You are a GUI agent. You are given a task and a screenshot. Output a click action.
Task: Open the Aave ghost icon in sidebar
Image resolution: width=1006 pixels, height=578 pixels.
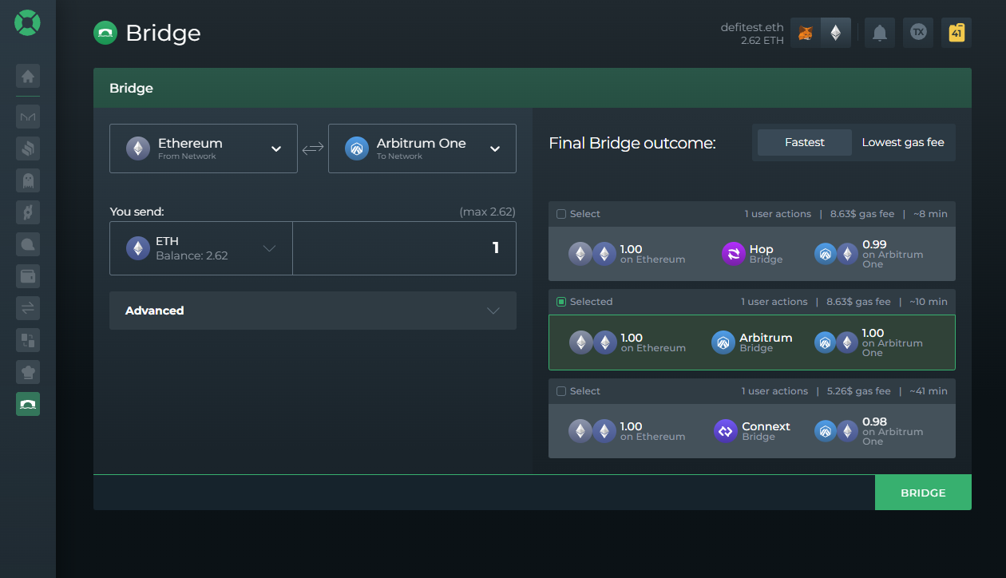click(x=28, y=180)
